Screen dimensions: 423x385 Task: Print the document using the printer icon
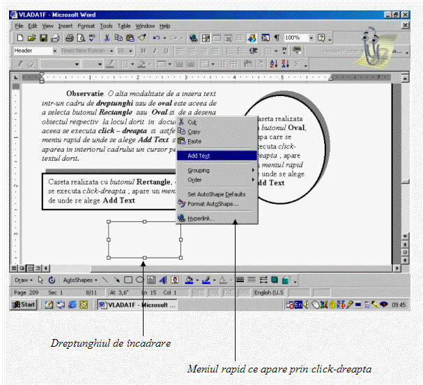coord(70,38)
